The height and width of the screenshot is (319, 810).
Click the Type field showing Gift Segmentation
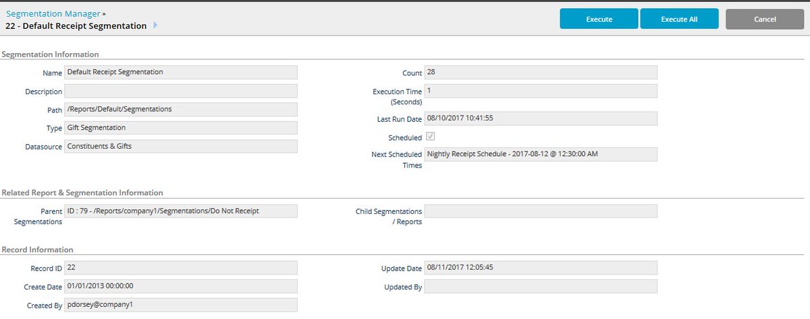click(x=181, y=128)
